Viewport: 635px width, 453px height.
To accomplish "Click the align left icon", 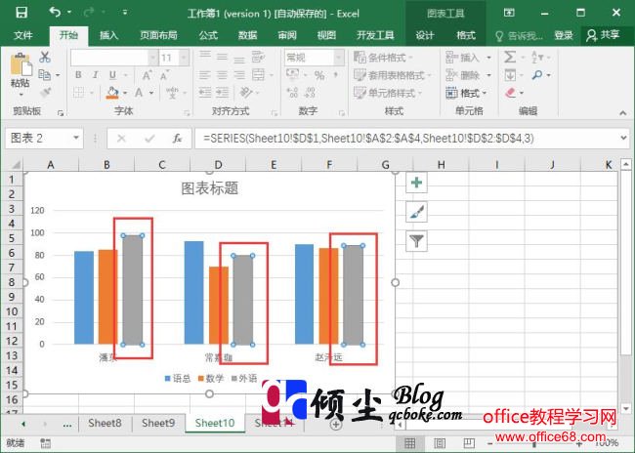I will [205, 75].
